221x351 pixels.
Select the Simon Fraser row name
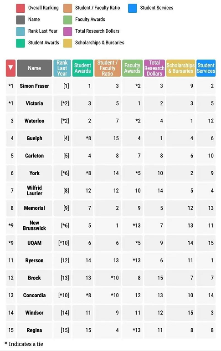point(34,86)
